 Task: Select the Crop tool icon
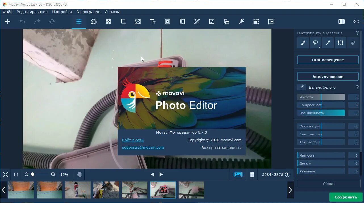(x=123, y=22)
